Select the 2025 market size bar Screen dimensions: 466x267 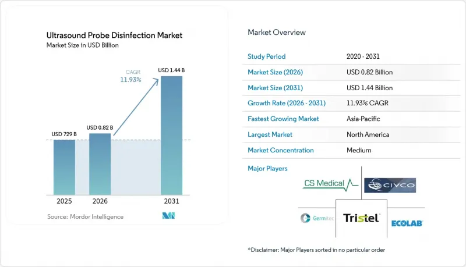point(64,168)
